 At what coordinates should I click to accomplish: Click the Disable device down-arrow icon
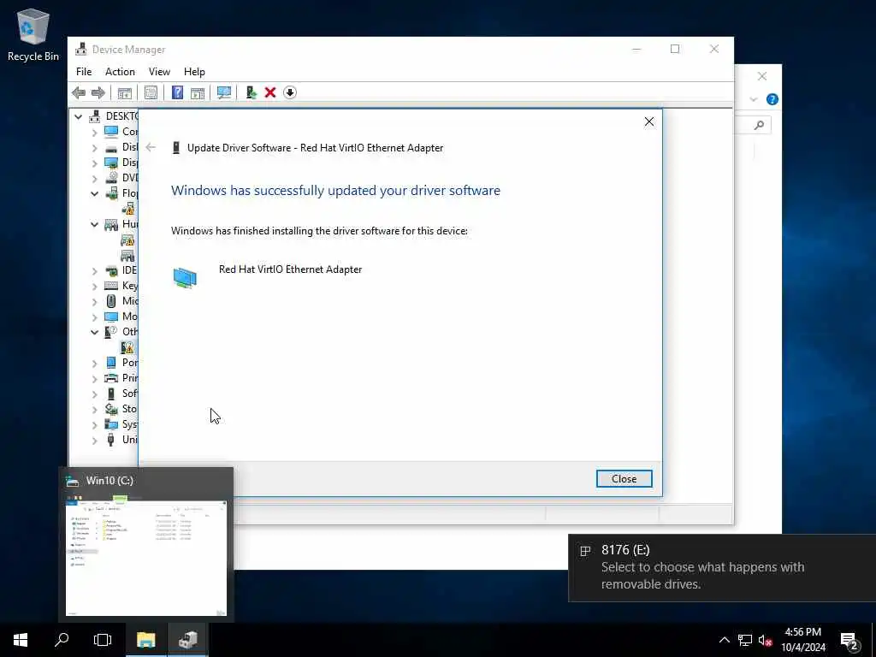290,92
